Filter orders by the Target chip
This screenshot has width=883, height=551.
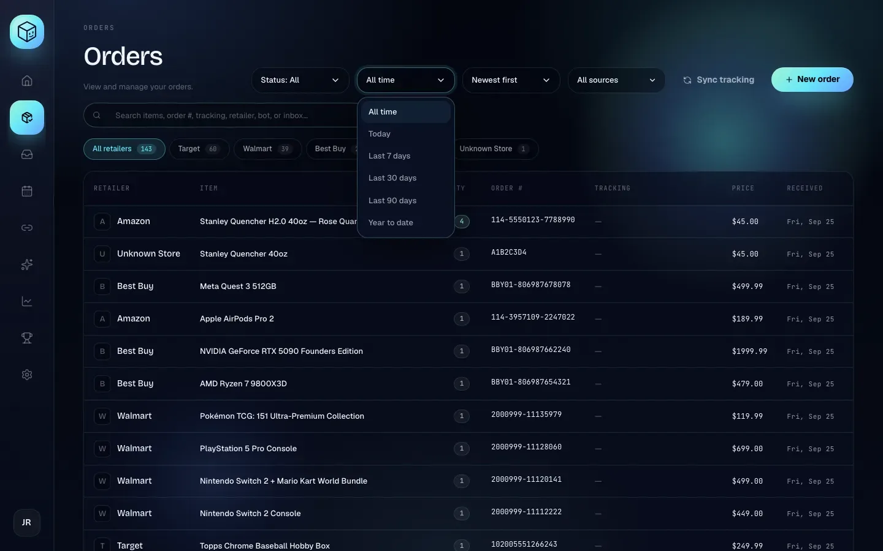tap(199, 149)
